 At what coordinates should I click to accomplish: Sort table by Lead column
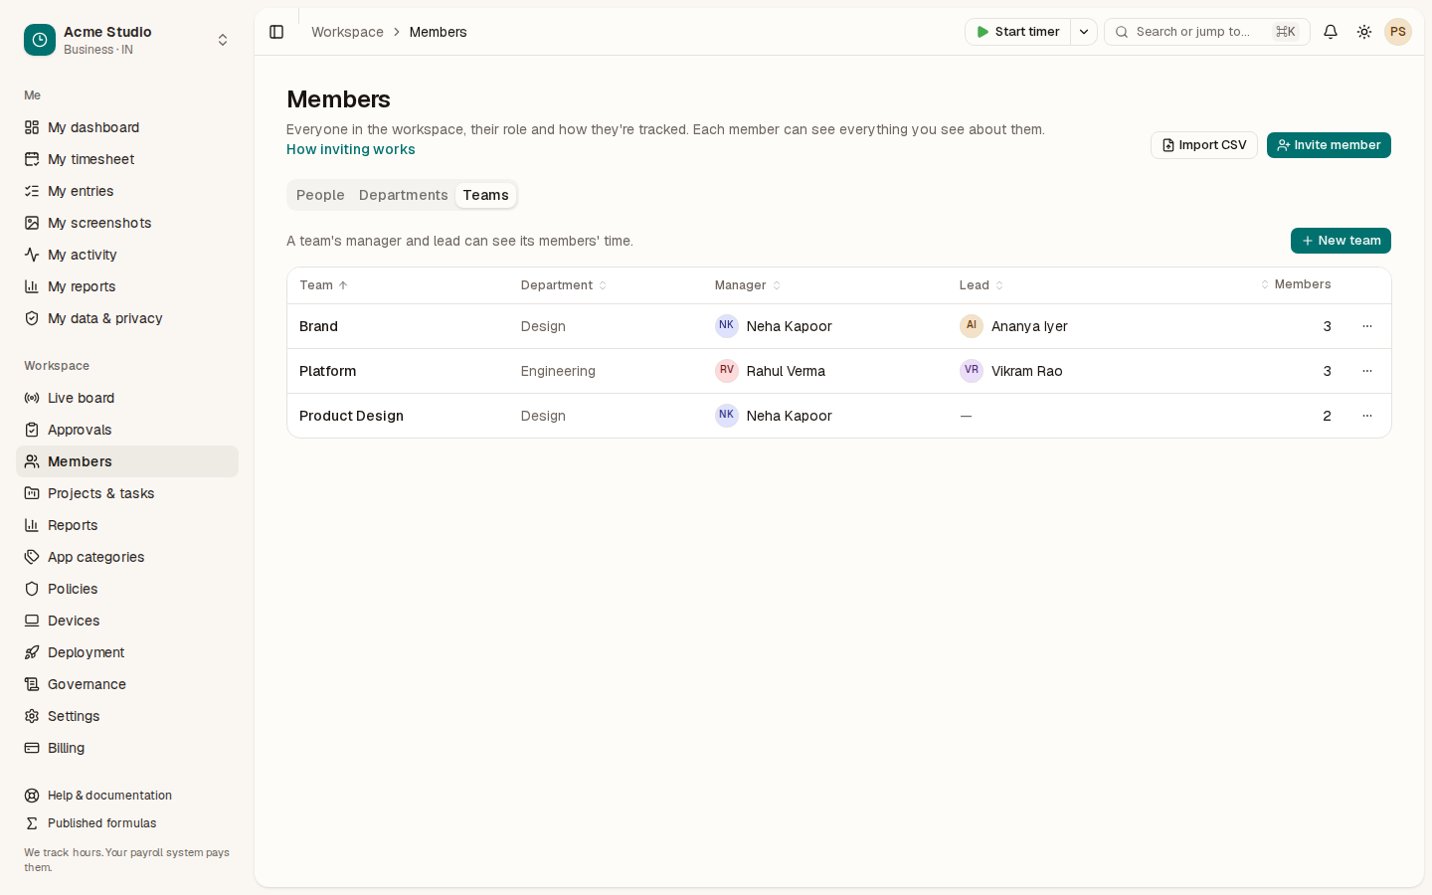coord(982,285)
